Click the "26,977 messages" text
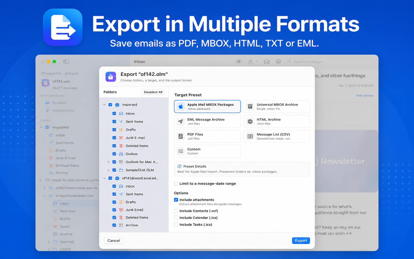The width and height of the screenshot is (414, 259). pos(65,88)
